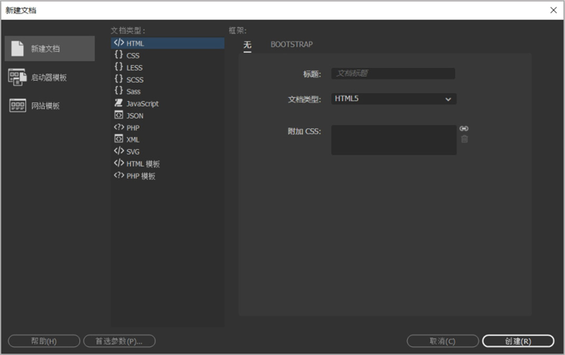
Task: Select the SVG document type
Action: pos(133,152)
